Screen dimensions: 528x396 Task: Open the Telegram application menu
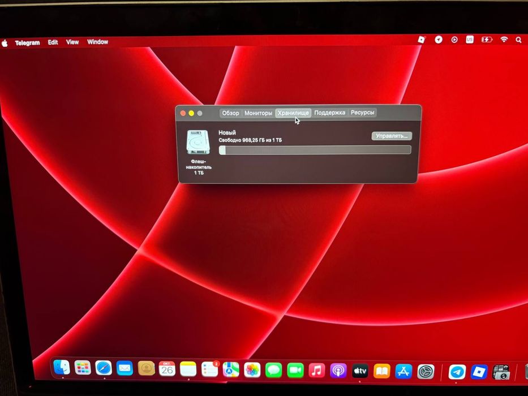click(27, 43)
